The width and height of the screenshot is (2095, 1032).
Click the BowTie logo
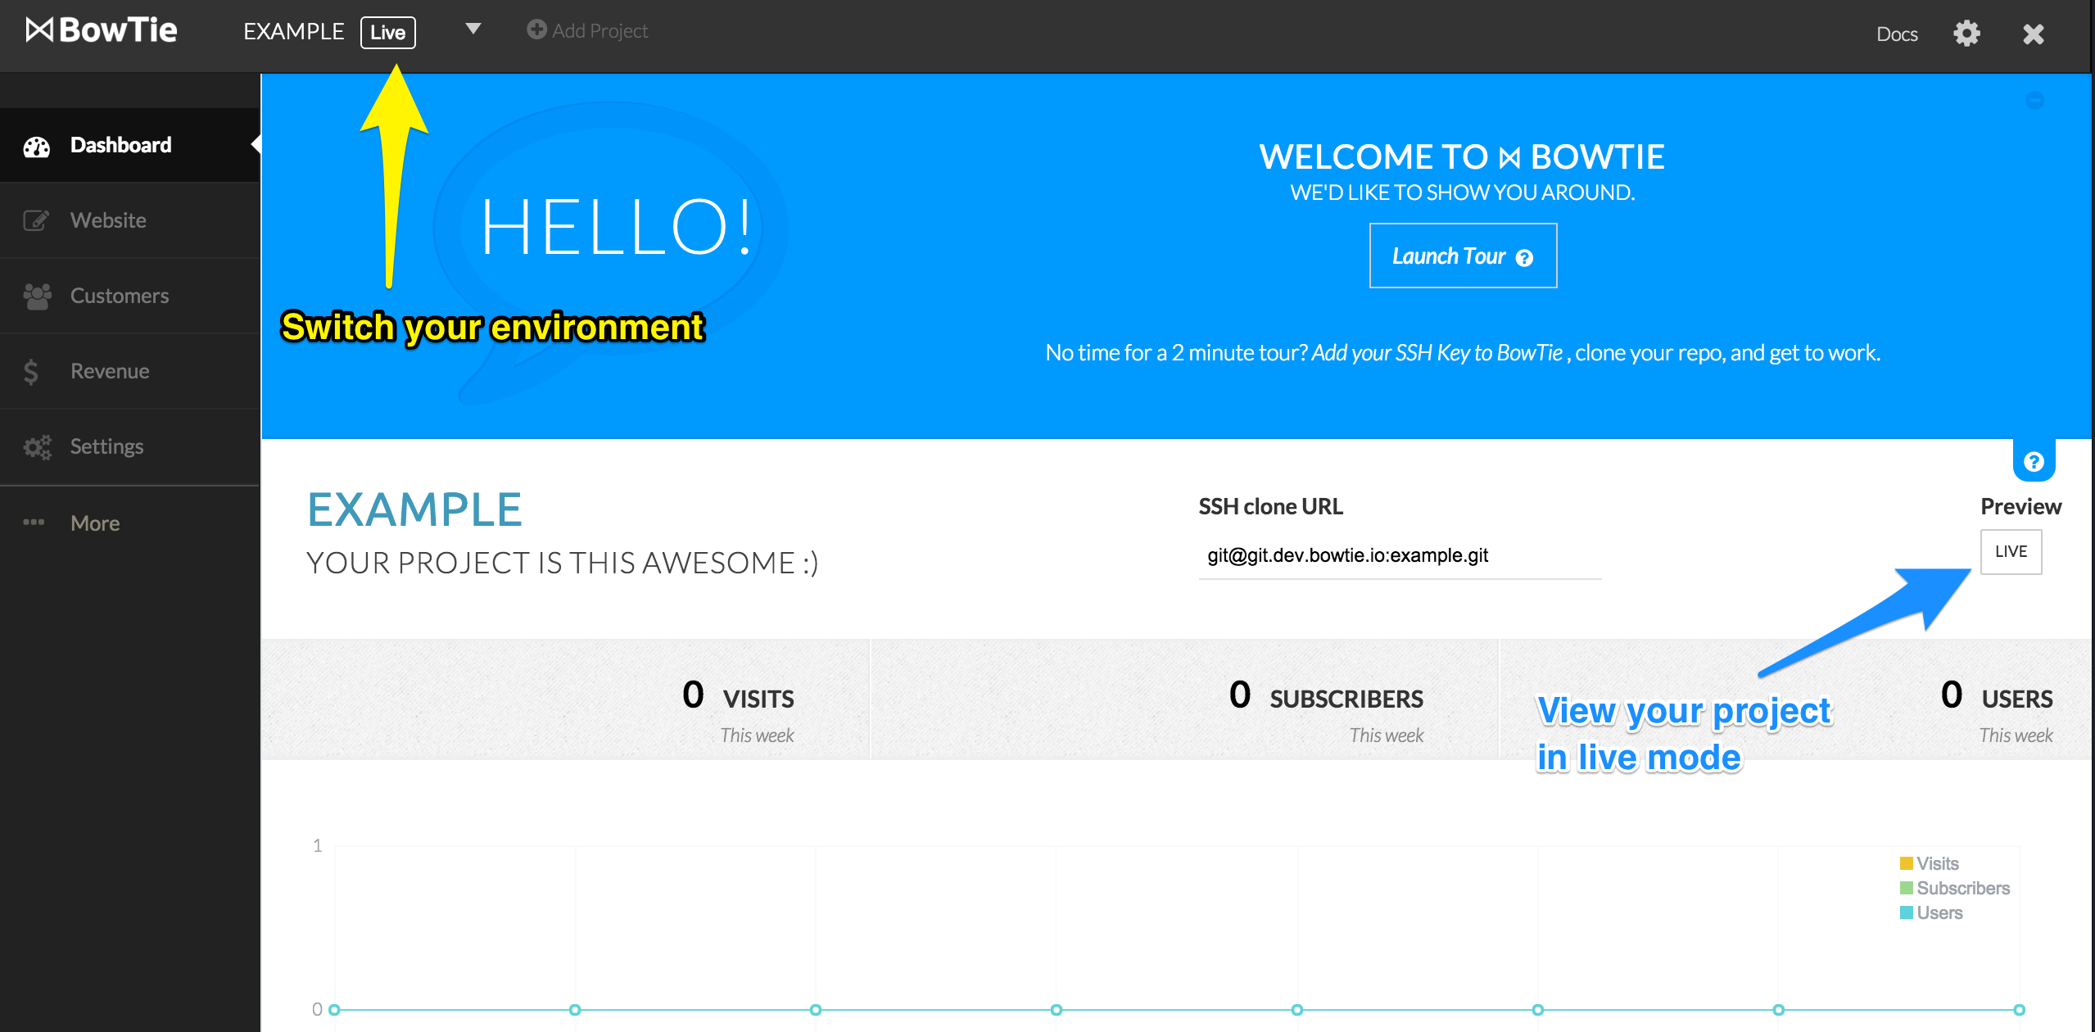point(102,30)
